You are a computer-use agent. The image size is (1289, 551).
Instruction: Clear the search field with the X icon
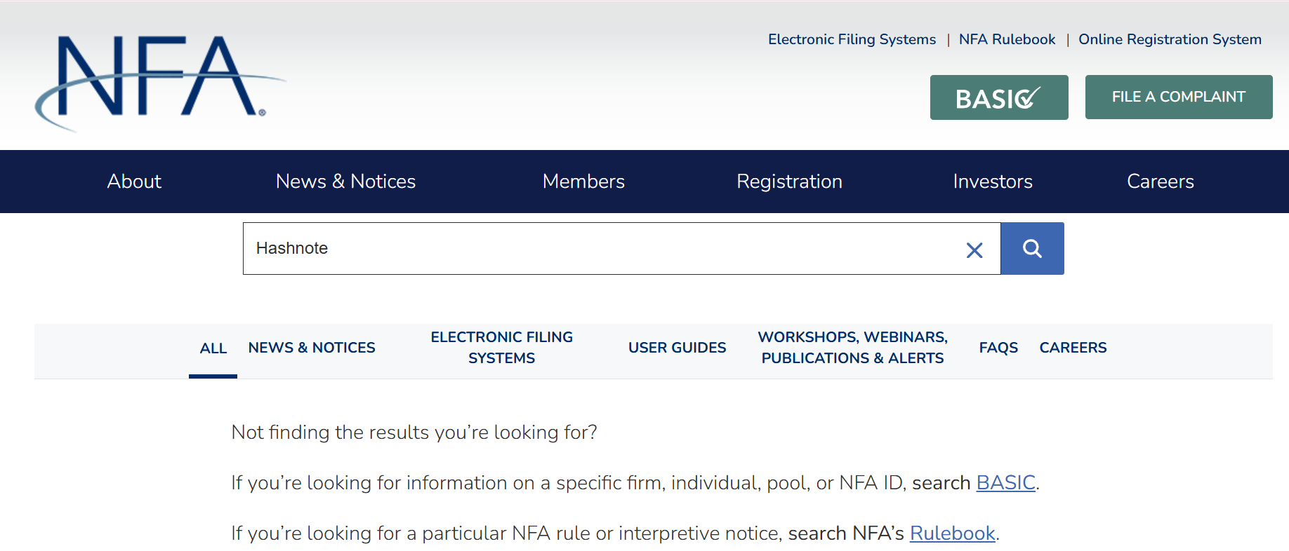(x=974, y=250)
